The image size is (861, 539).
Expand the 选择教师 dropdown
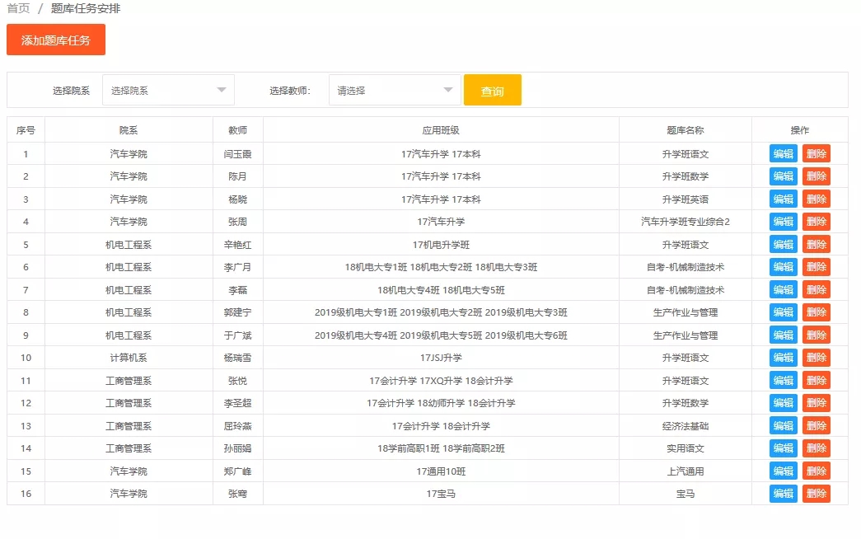(x=395, y=90)
